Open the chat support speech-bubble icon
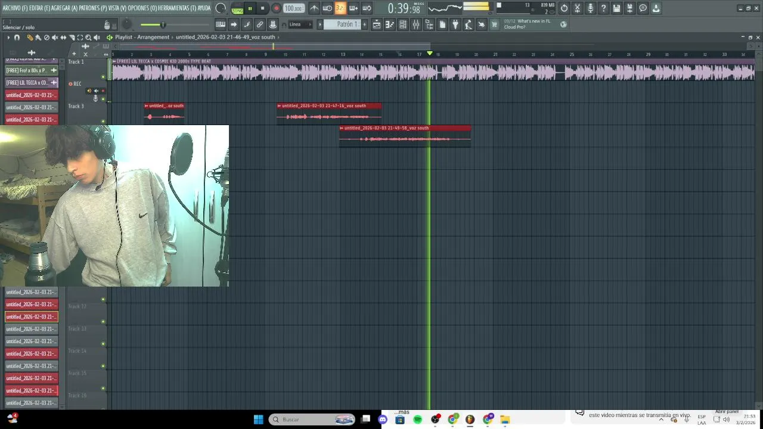This screenshot has width=763, height=429. click(x=643, y=8)
